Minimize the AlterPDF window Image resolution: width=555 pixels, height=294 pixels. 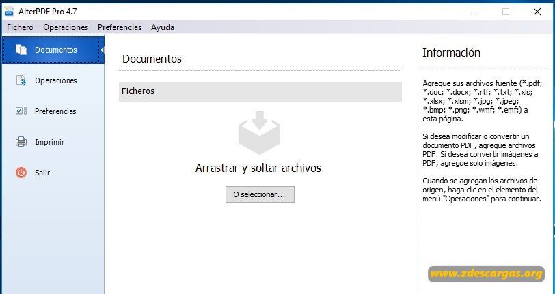[x=474, y=12]
